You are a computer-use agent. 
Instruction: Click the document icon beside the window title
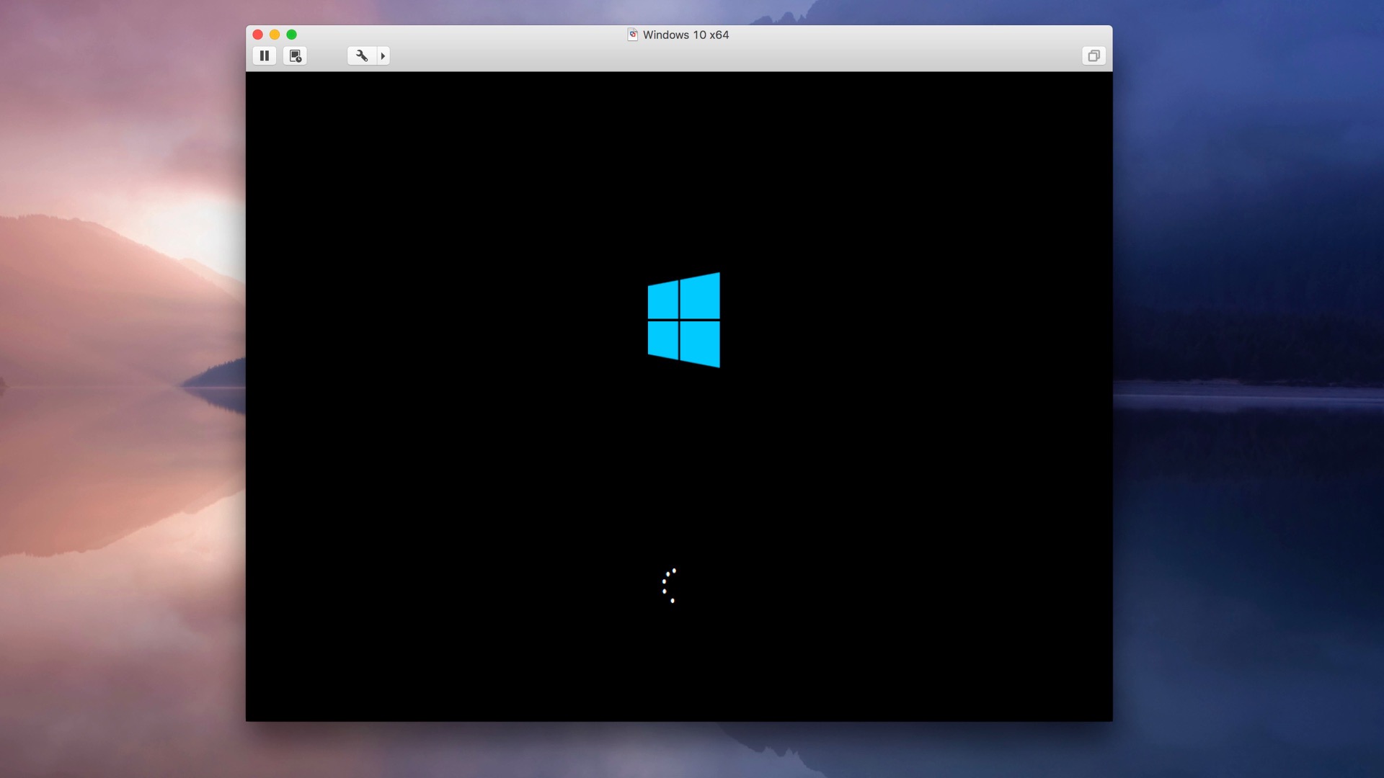(633, 35)
